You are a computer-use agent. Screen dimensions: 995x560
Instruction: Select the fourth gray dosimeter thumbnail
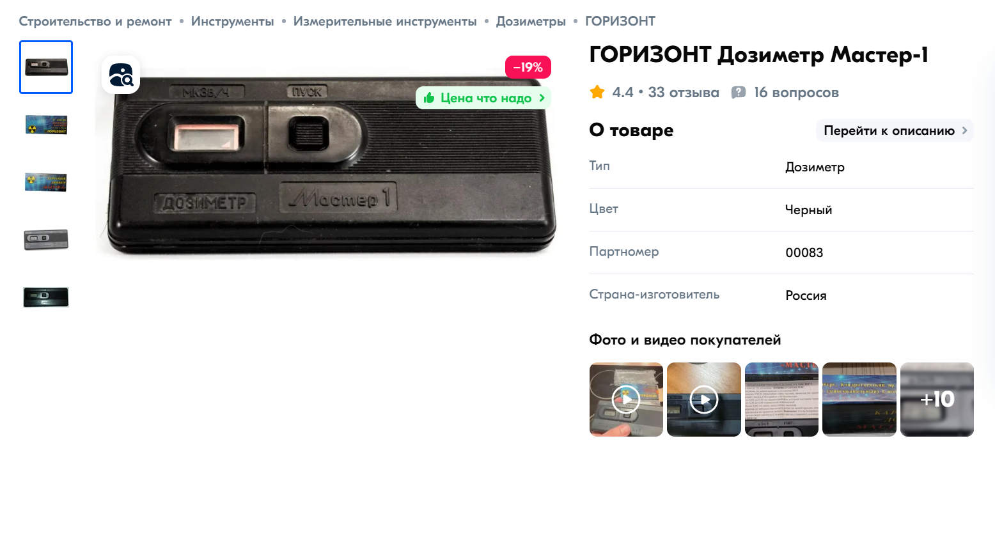tap(46, 240)
